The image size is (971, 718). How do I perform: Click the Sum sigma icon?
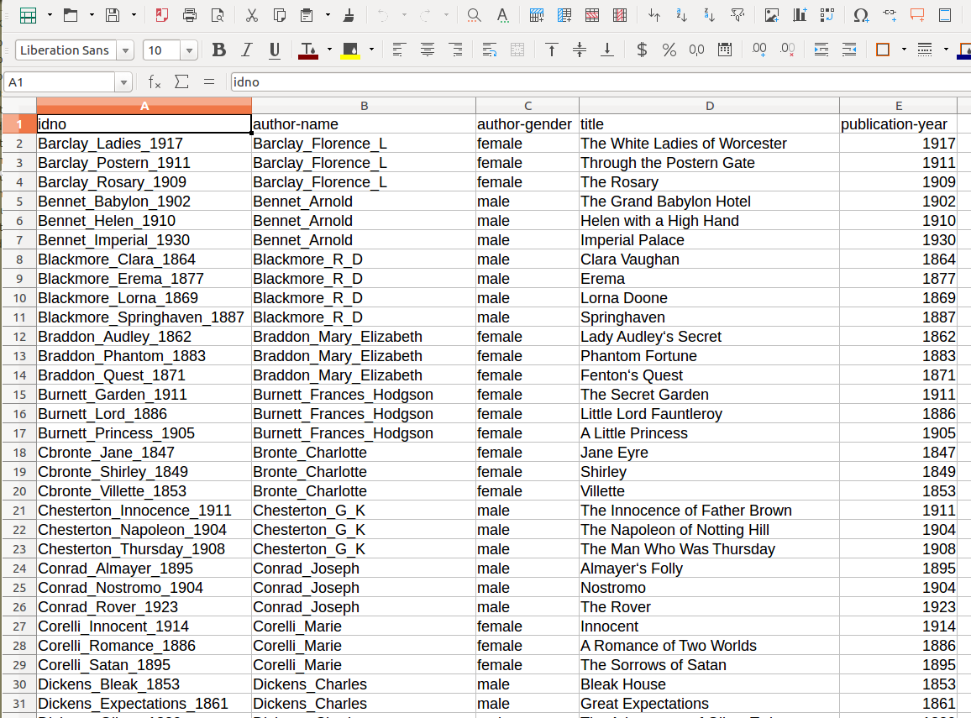coord(181,81)
